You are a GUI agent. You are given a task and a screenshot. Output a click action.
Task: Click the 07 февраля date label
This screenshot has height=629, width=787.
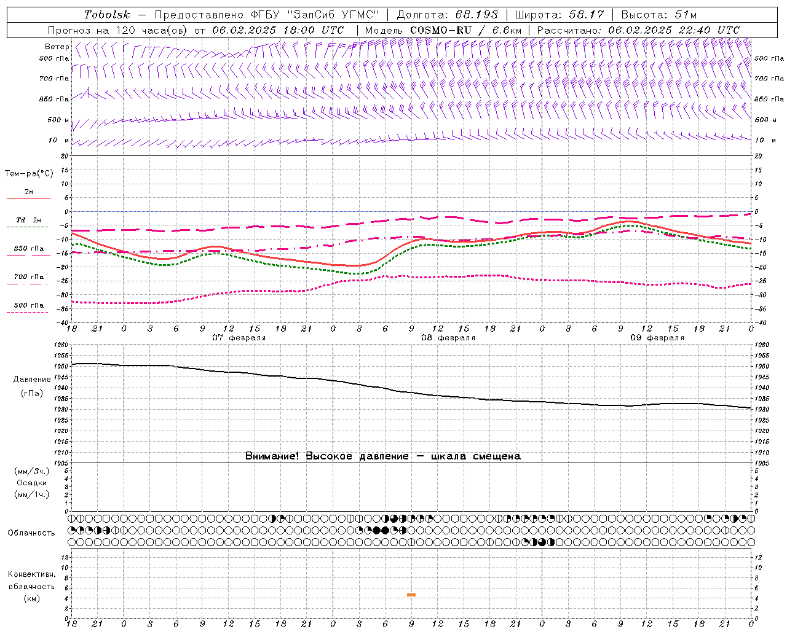coord(239,338)
